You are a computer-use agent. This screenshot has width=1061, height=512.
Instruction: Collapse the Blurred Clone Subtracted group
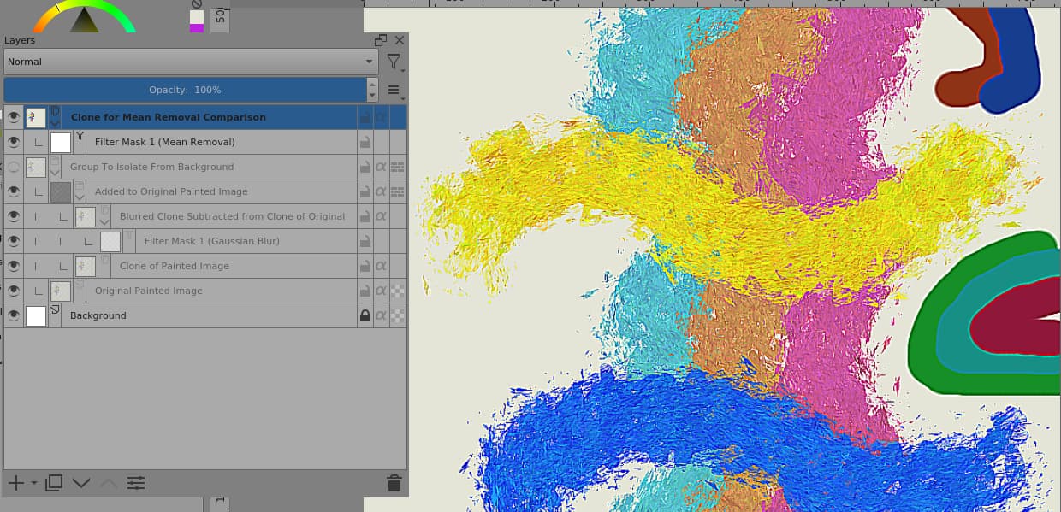pos(104,221)
